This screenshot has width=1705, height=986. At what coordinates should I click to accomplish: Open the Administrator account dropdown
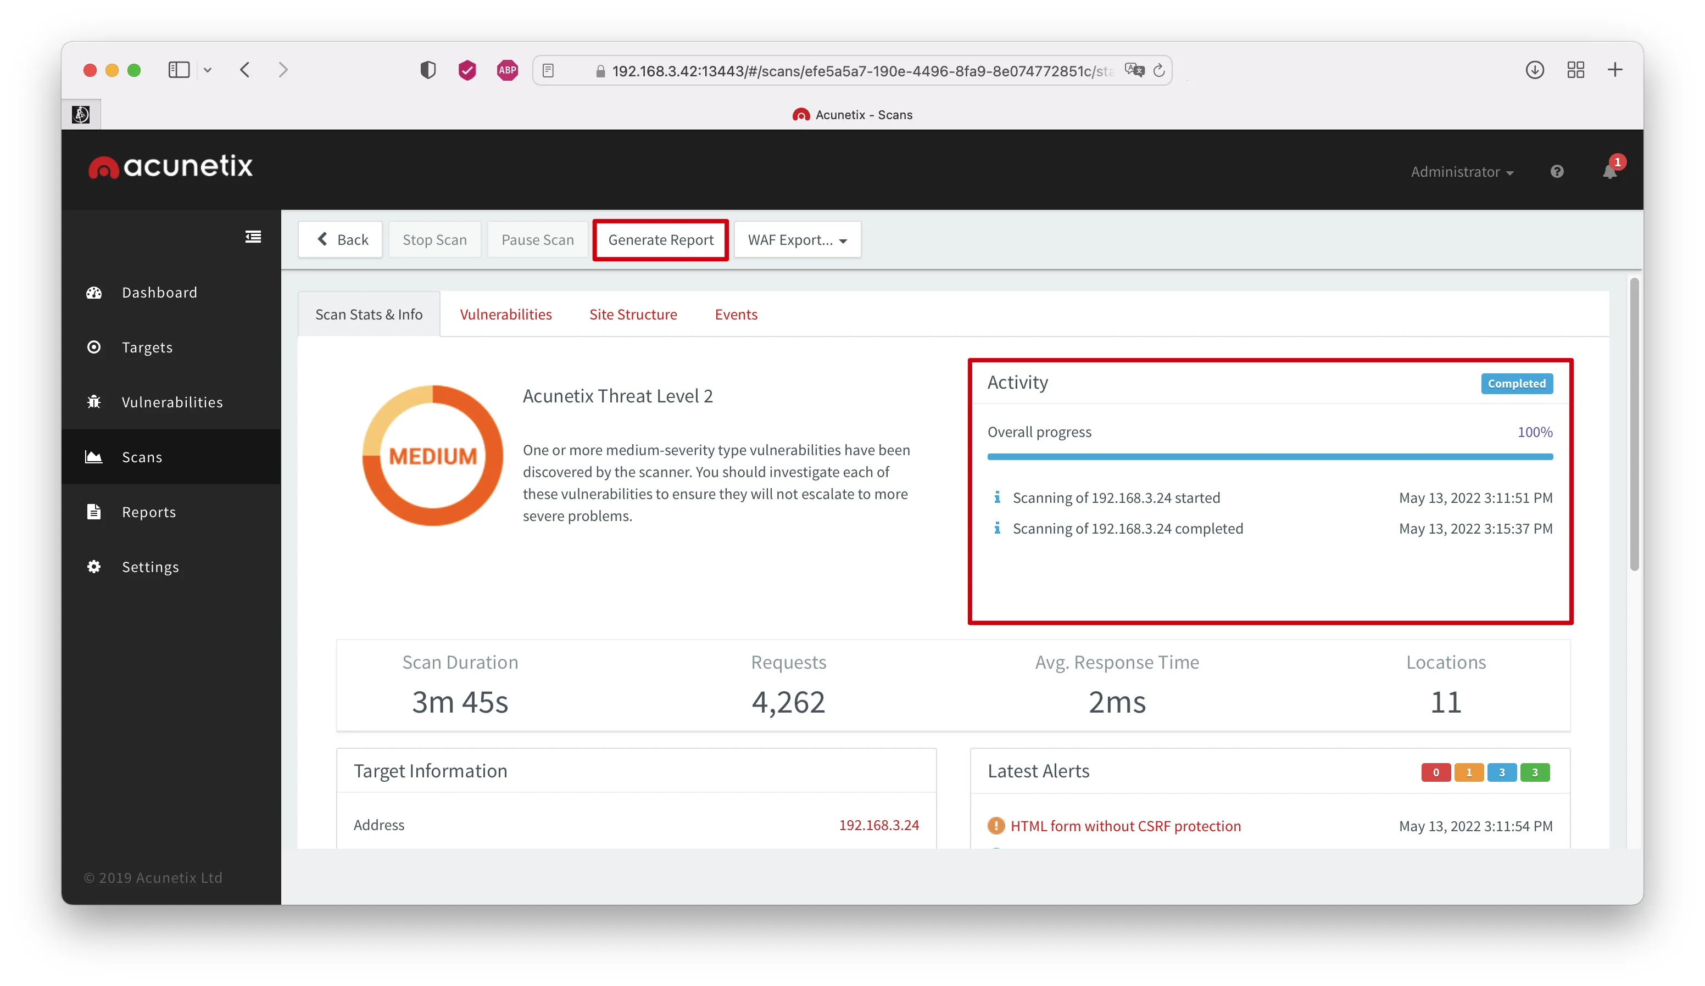[1462, 172]
